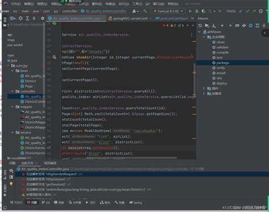Click expand all in Project panel toolbar
The width and height of the screenshot is (269, 212).
point(27,19)
